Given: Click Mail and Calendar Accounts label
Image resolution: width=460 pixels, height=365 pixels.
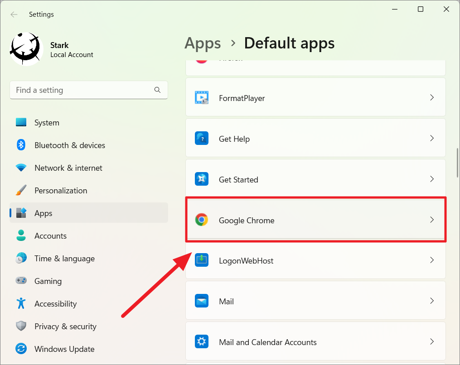Looking at the screenshot, I should click(267, 342).
